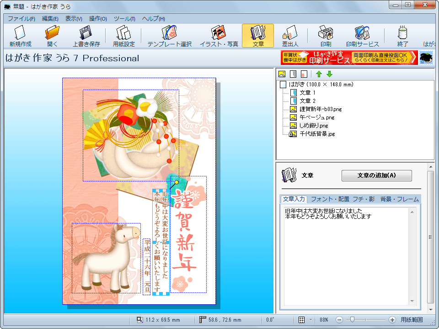The height and width of the screenshot is (329, 439).
Task: Move layer up with green up arrow
Action: [x=319, y=74]
